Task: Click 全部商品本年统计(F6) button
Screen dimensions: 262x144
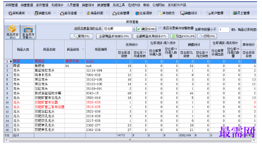Action: [114, 36]
